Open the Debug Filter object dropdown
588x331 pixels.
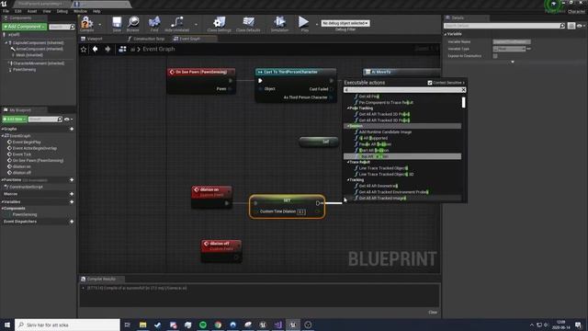pyautogui.click(x=345, y=23)
